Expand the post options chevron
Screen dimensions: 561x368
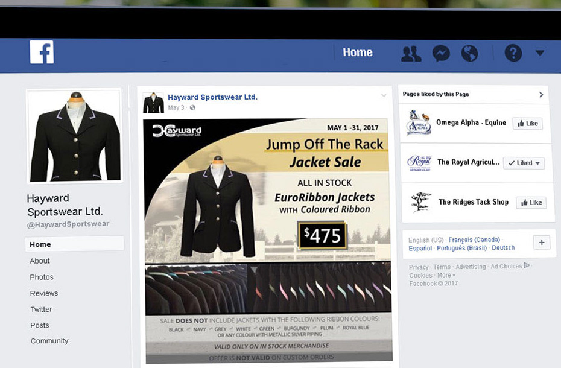pos(384,95)
